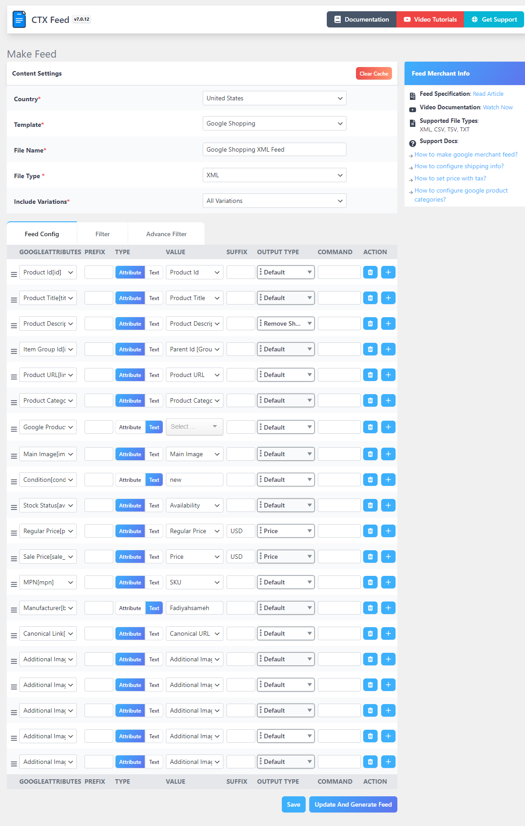Click trash icon on Condition row
Screen dimensions: 525x826
tap(370, 480)
